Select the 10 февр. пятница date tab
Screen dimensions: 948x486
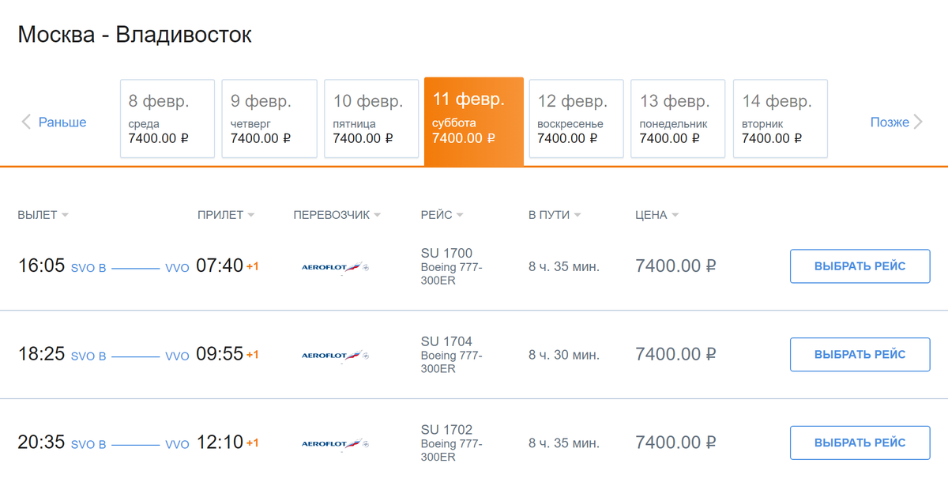(x=372, y=119)
